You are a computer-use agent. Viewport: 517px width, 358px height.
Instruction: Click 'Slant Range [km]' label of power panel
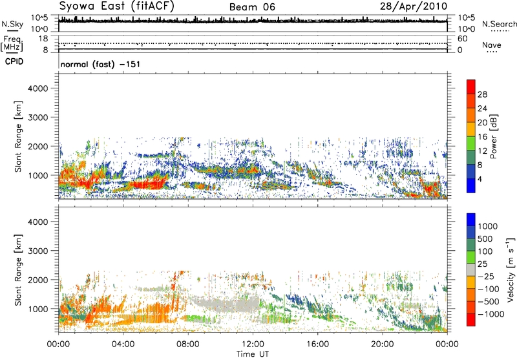(x=18, y=136)
